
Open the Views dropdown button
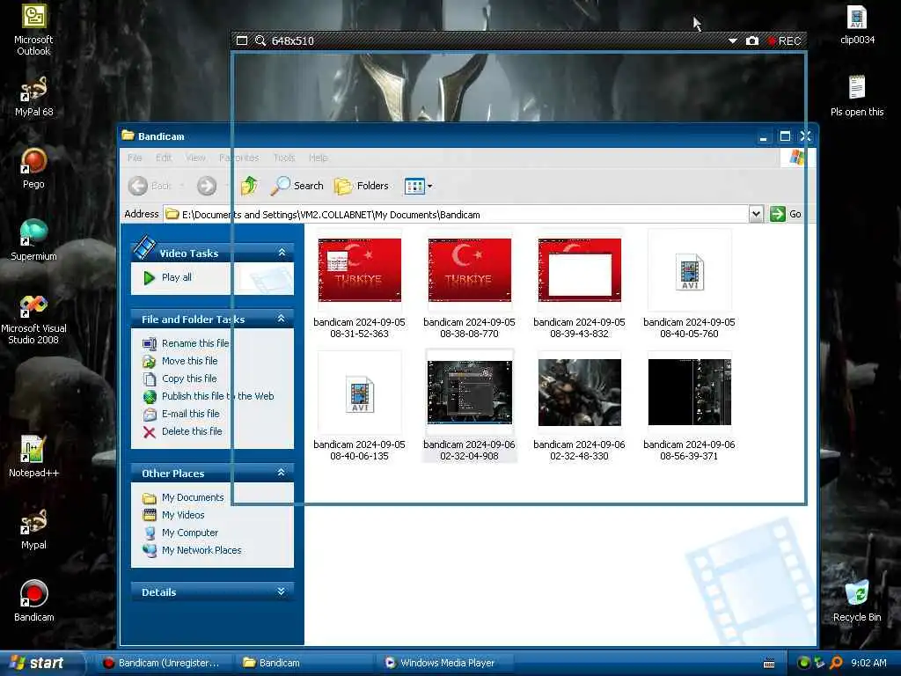[418, 186]
